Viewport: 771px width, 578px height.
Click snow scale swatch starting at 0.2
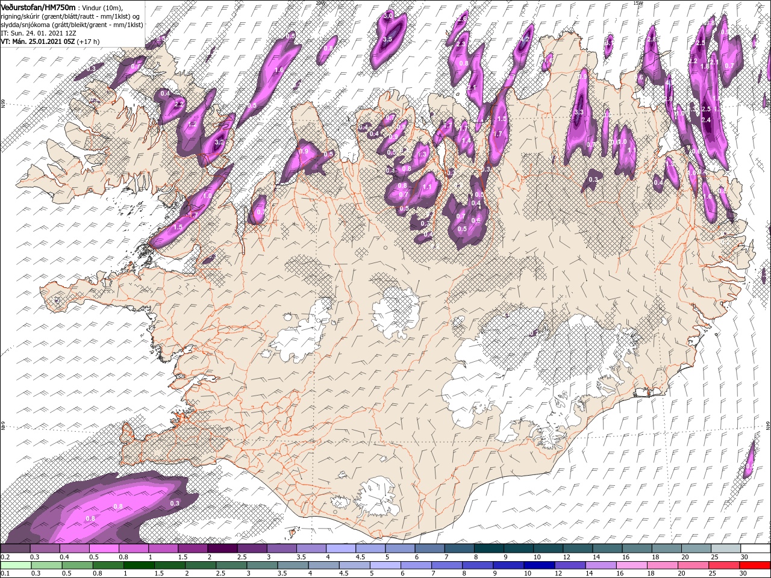(x=15, y=548)
